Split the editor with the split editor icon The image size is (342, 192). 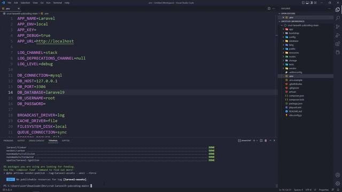click(269, 9)
